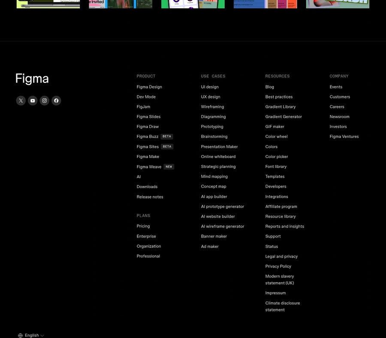
Task: Open the Enterprise plan link
Action: 146,236
